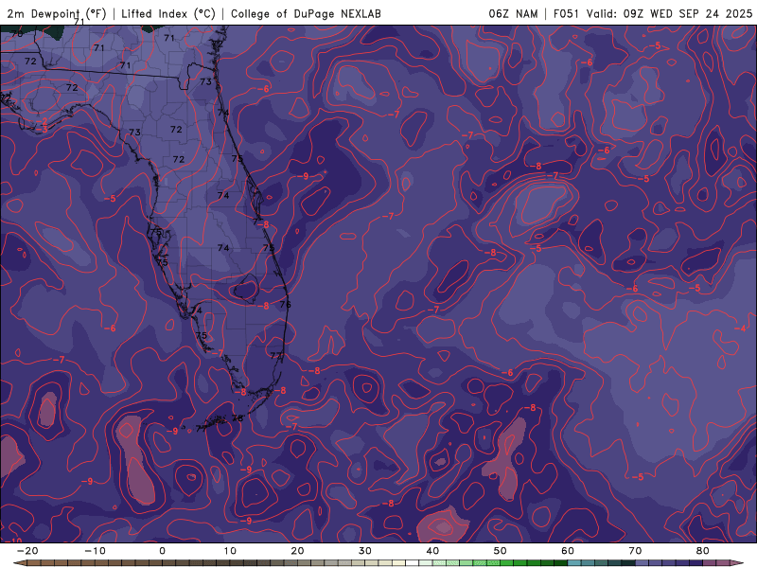757x568 pixels.
Task: Click the "2m Dewpoint (°F)" title text
Action: click(x=57, y=14)
